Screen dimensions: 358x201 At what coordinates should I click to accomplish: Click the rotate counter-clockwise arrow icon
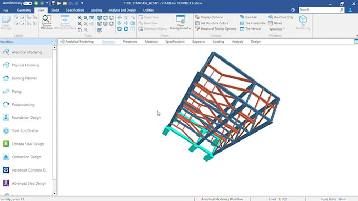click(x=120, y=29)
